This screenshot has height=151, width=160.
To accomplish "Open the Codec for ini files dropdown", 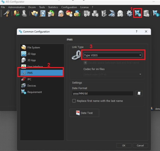I will [113, 74].
